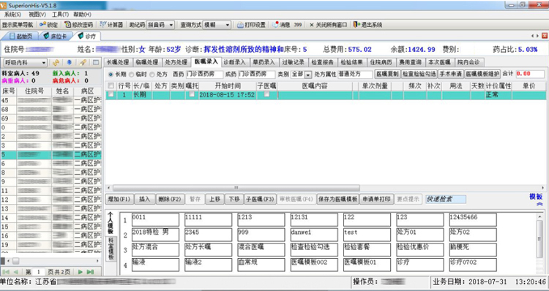
Task: Switch to the 长嘱处理 tab
Action: 118,62
